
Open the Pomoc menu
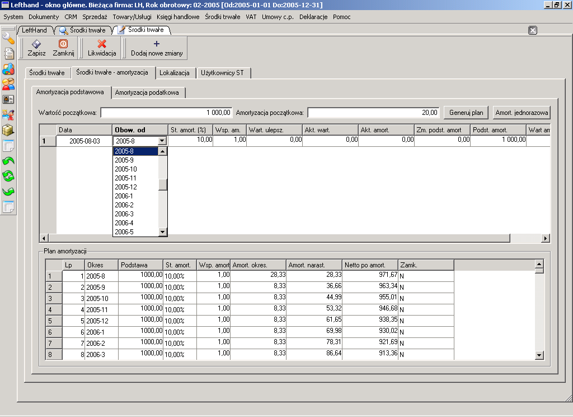(342, 17)
